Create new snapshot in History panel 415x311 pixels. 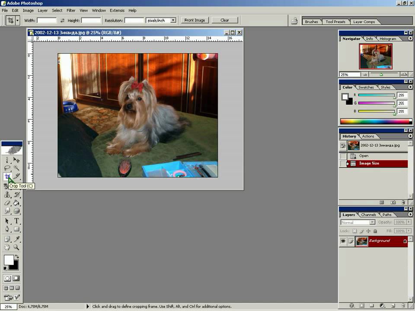pos(393,203)
